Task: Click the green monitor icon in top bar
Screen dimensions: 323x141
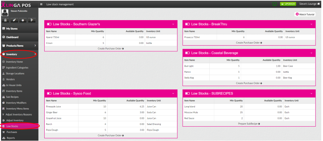Action: (x=275, y=4)
